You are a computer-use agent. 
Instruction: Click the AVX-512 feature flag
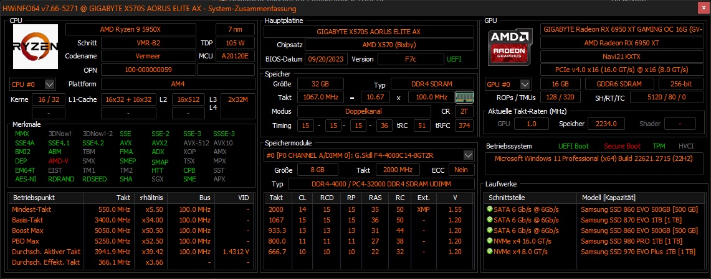196,143
